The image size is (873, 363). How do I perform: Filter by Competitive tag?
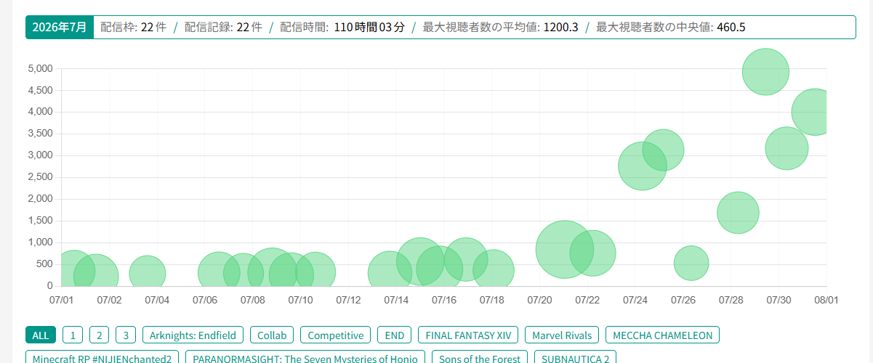pos(335,335)
